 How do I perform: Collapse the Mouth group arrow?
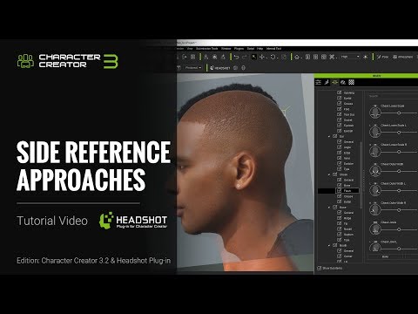tap(329, 246)
